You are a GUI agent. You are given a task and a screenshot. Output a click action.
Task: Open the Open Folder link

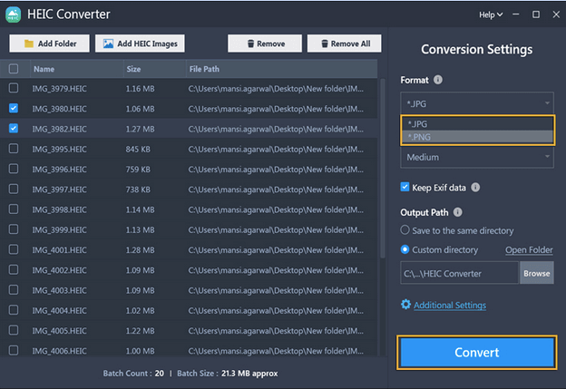528,249
